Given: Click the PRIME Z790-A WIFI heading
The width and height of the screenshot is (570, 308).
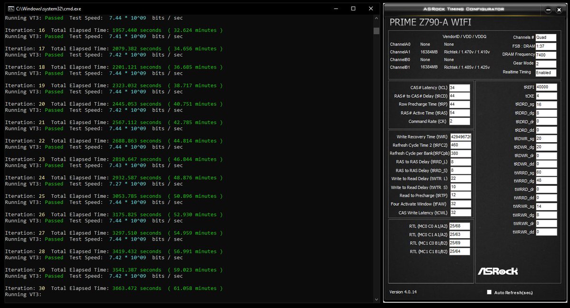Looking at the screenshot, I should click(x=429, y=22).
